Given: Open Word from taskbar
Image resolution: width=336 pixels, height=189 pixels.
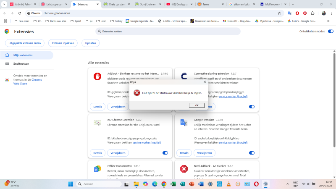Looking at the screenshot, I should 201,184.
